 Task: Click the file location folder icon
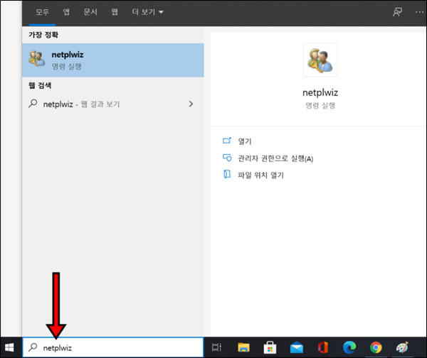click(x=227, y=174)
